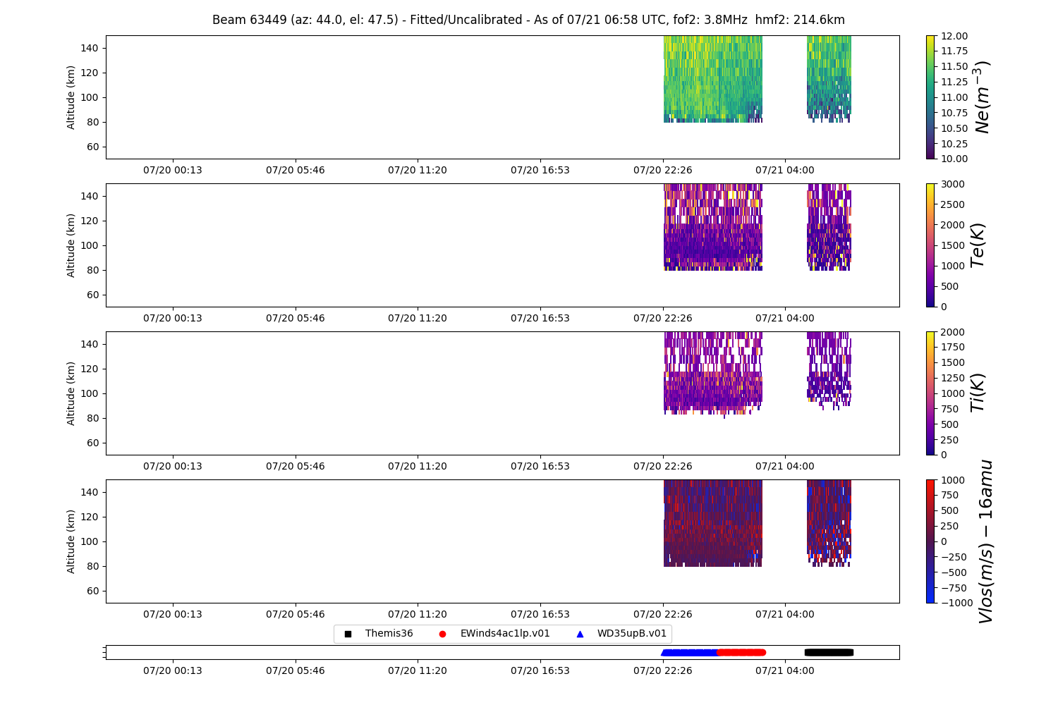Click the Ne electron density colorbar

930,97
